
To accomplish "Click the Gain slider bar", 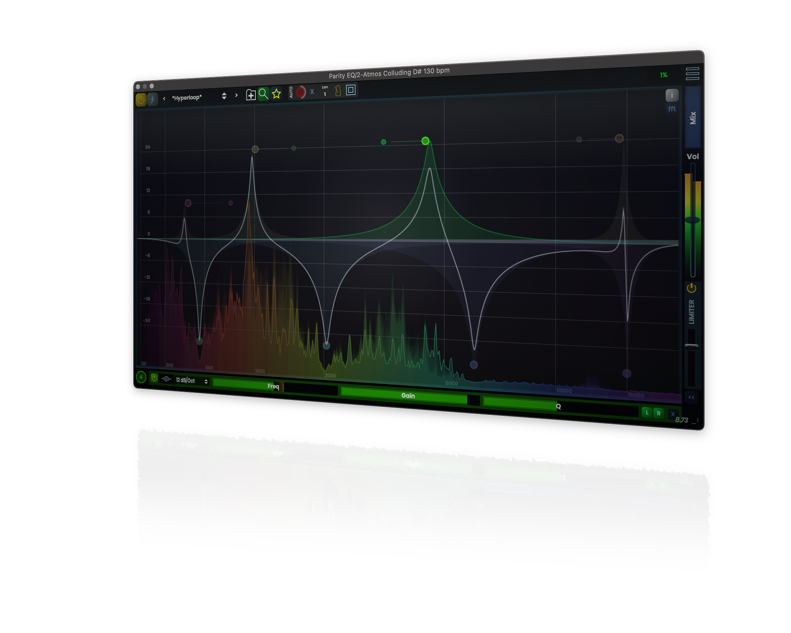I will (x=410, y=396).
